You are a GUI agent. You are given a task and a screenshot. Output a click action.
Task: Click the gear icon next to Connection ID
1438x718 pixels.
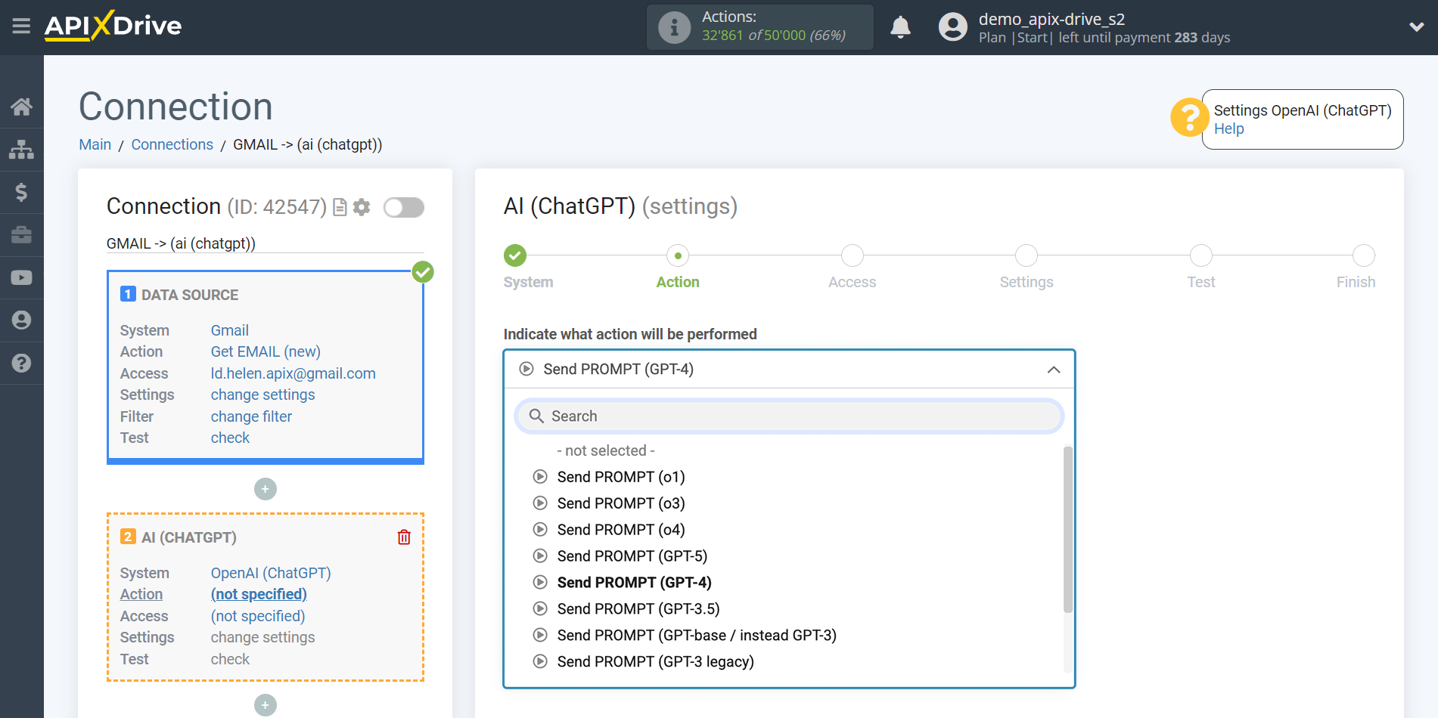coord(362,206)
